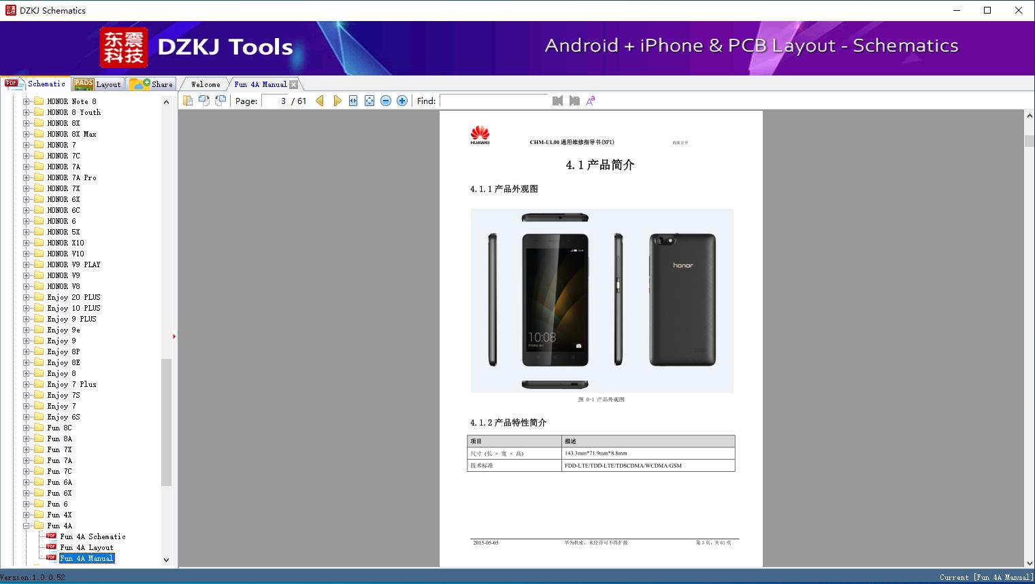
Task: Click the tree panel scrollbar thumb
Action: point(166,422)
